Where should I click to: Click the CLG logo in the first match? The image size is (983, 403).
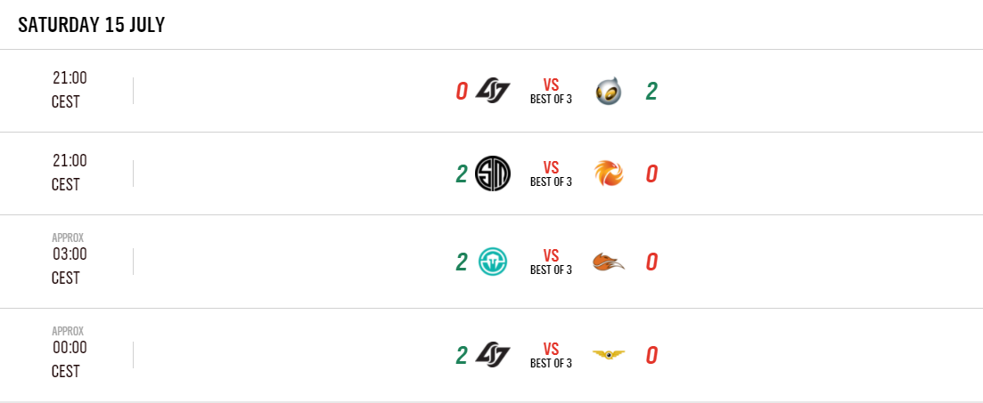(x=493, y=91)
